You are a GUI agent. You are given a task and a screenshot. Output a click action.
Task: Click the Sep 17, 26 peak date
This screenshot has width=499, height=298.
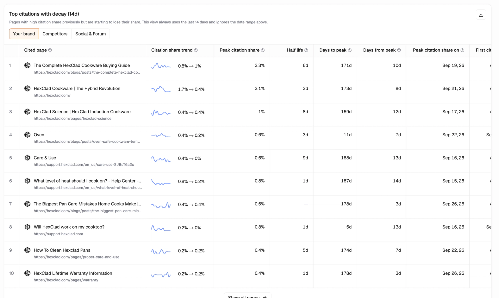pyautogui.click(x=453, y=112)
